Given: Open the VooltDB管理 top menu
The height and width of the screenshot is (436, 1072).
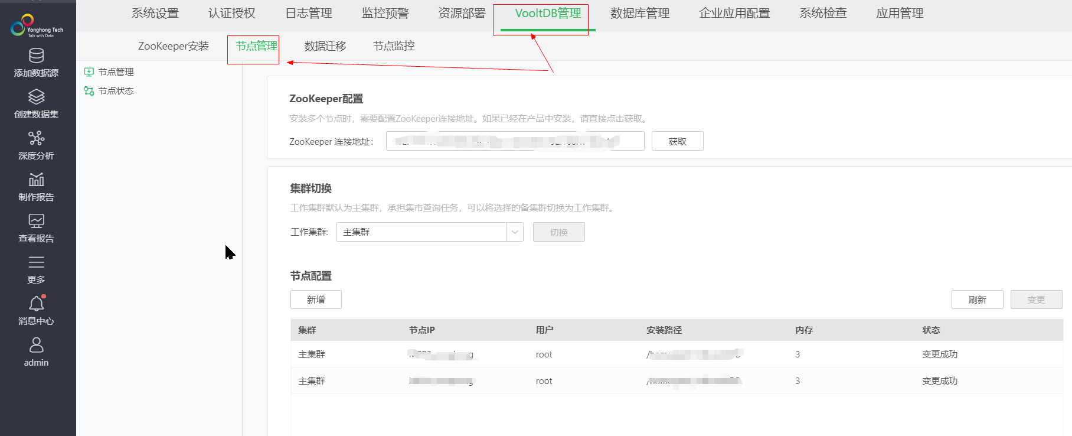Looking at the screenshot, I should (548, 14).
